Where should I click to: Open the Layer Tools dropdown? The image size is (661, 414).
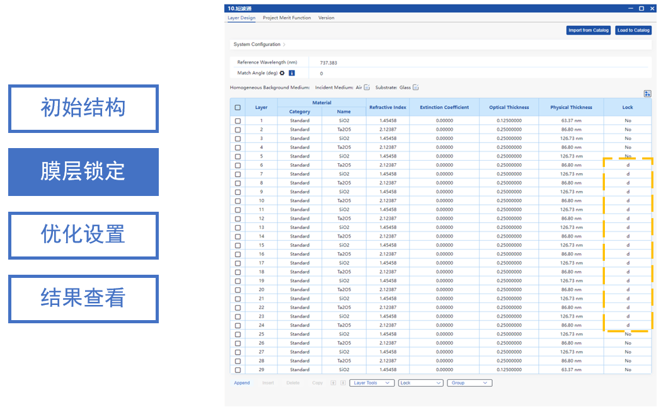coord(372,383)
